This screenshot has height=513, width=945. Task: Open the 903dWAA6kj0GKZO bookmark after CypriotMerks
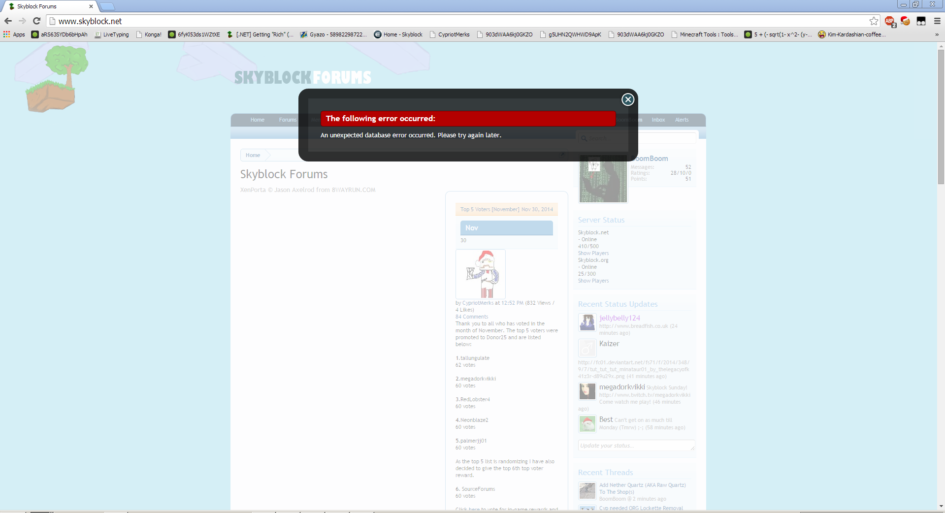point(505,34)
